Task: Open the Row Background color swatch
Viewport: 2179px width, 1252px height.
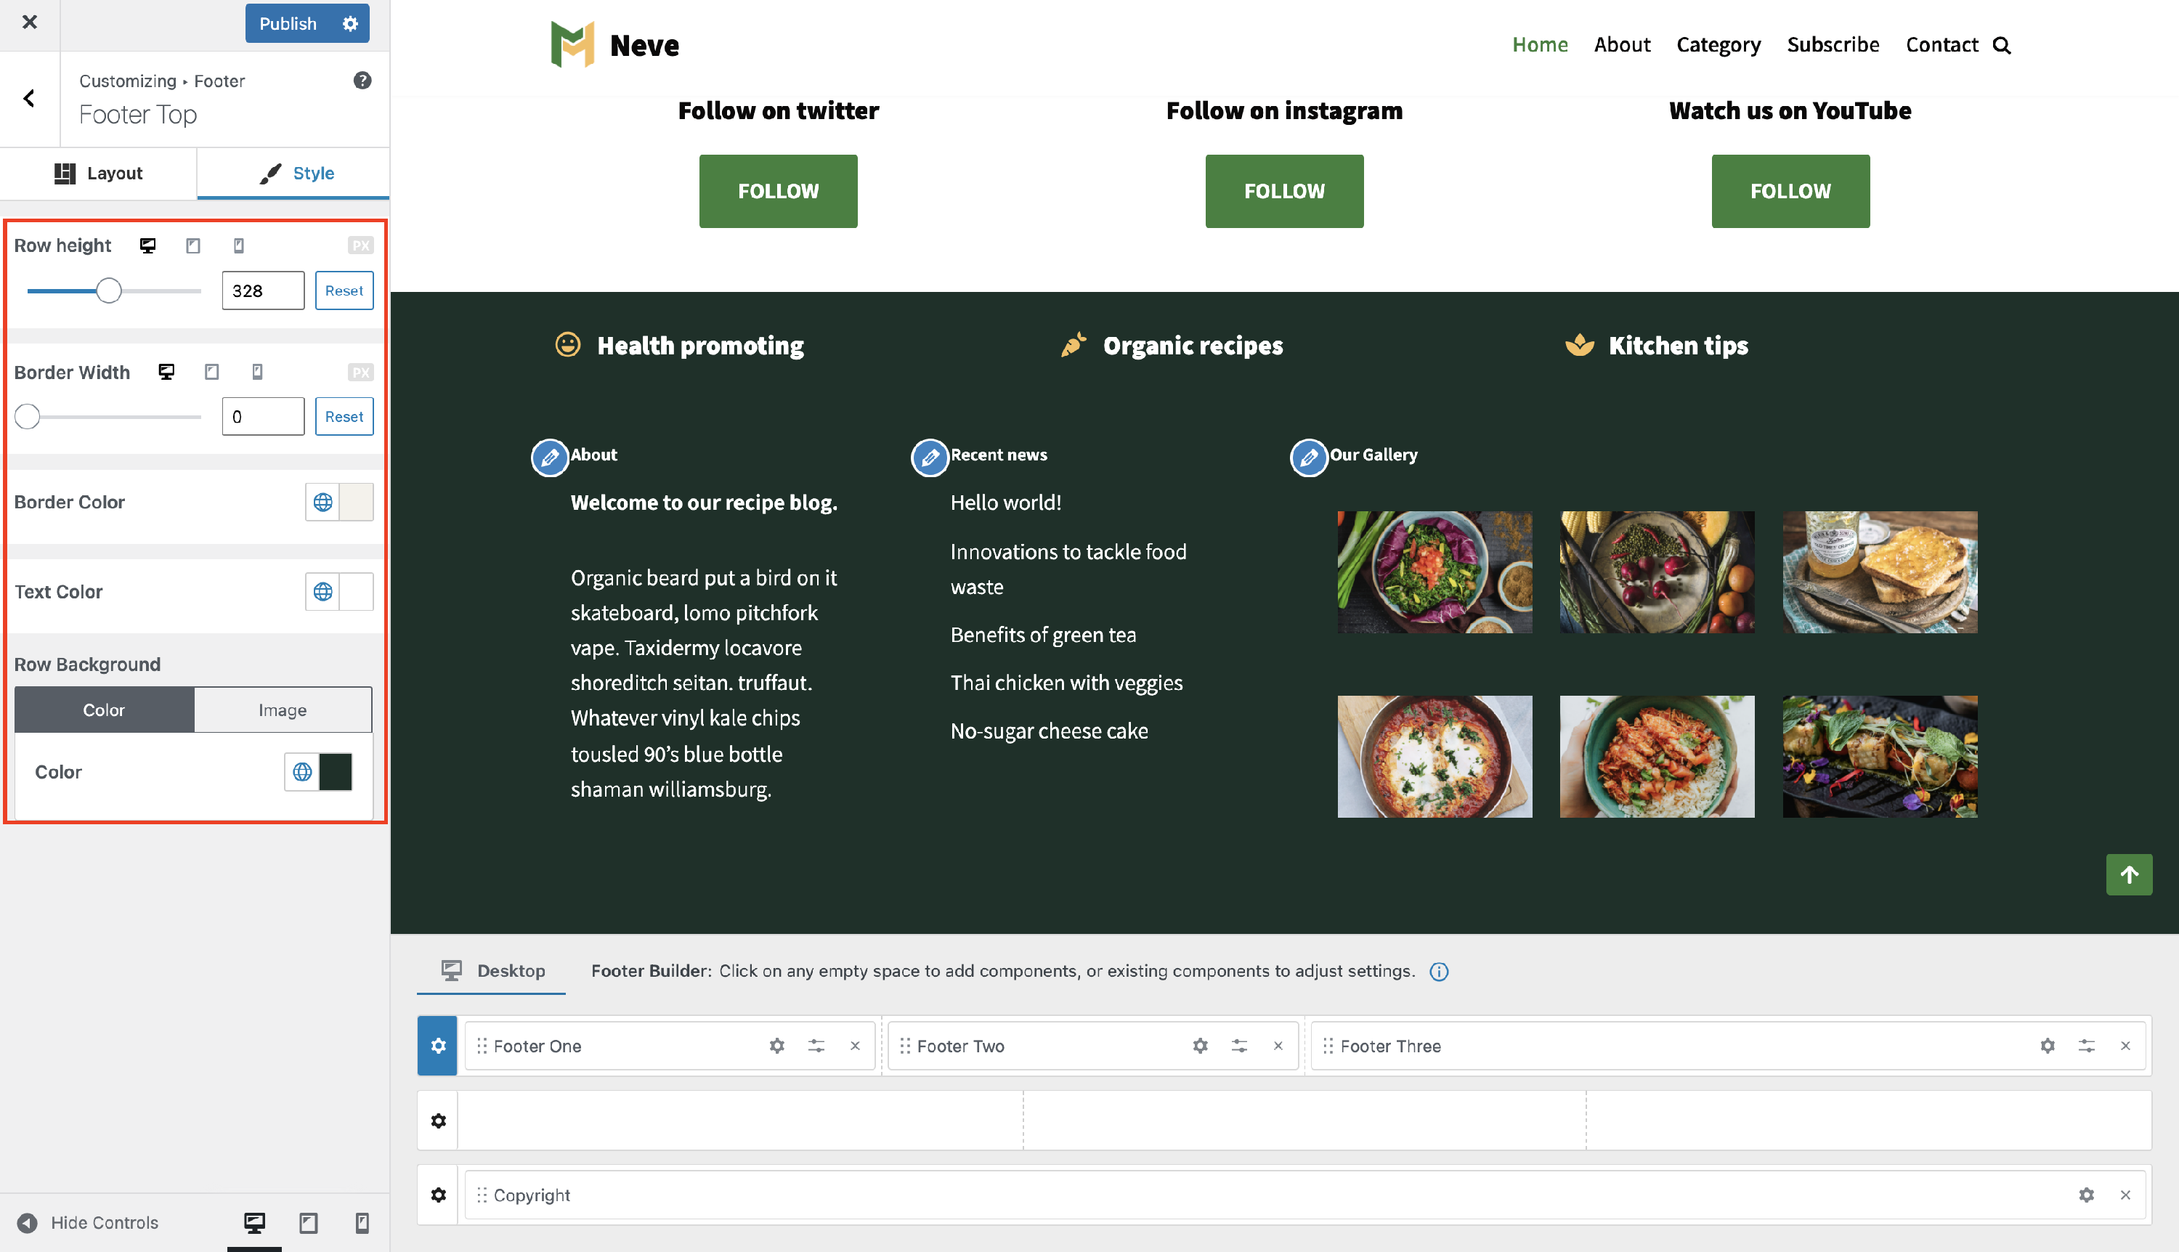Action: click(335, 771)
